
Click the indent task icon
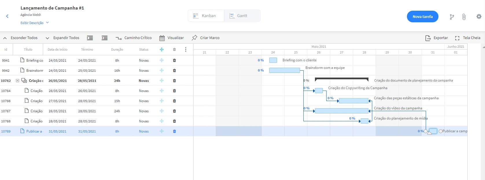point(90,38)
